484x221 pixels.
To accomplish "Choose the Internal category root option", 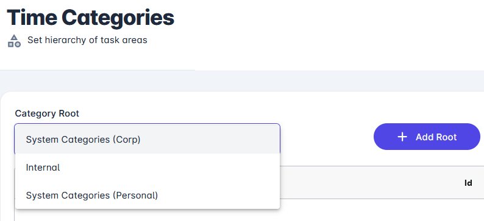I will [148, 168].
